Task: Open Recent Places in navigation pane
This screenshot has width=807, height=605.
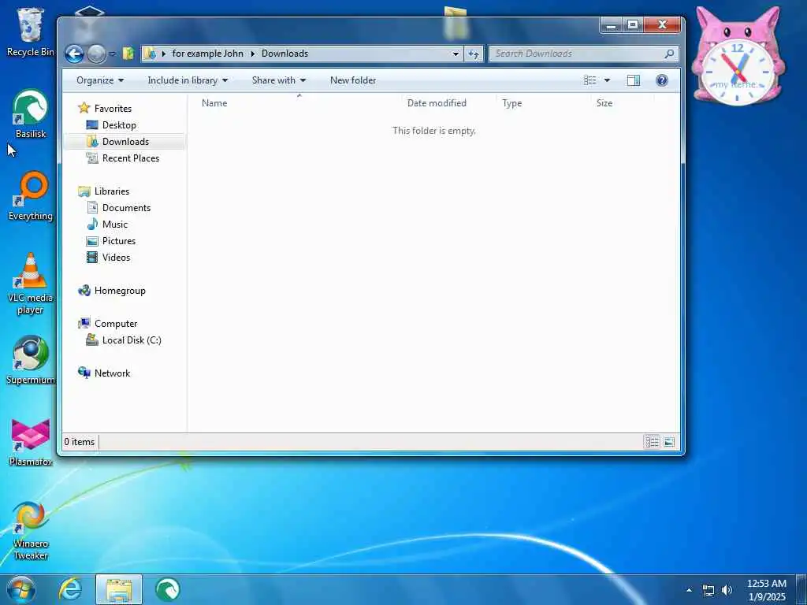Action: click(122, 158)
